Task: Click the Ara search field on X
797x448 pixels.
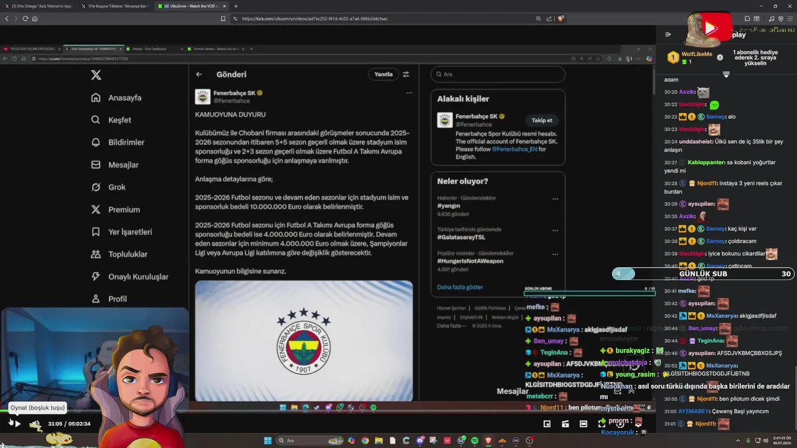Action: coord(498,74)
